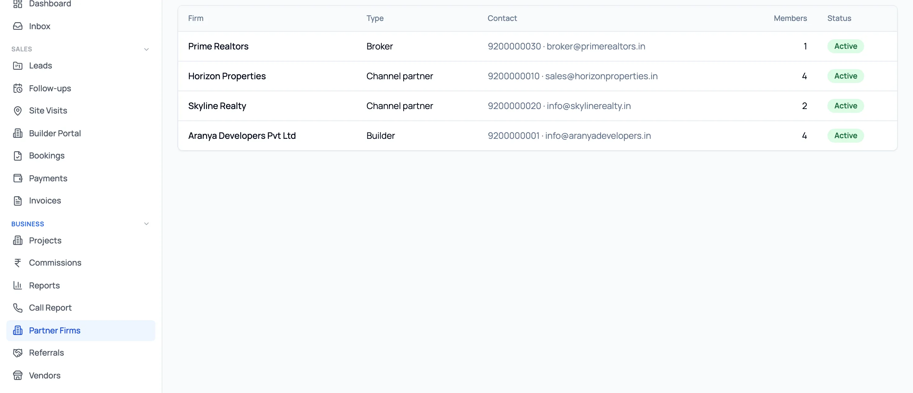This screenshot has height=393, width=913.
Task: Select the Partner Firms menu item
Action: pos(81,330)
